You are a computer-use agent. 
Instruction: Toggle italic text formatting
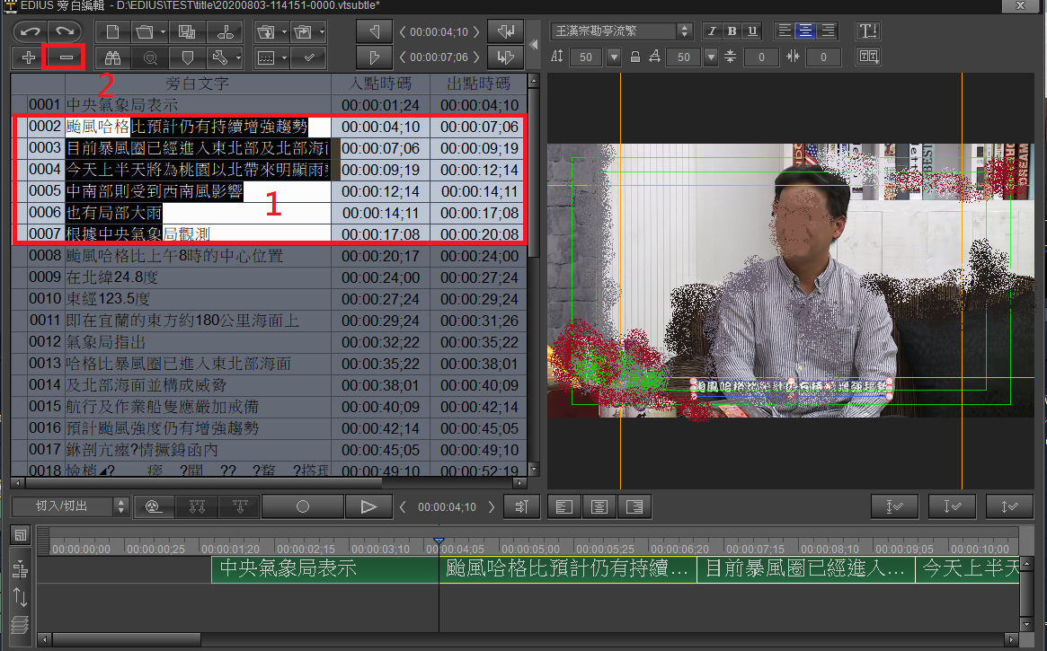712,31
